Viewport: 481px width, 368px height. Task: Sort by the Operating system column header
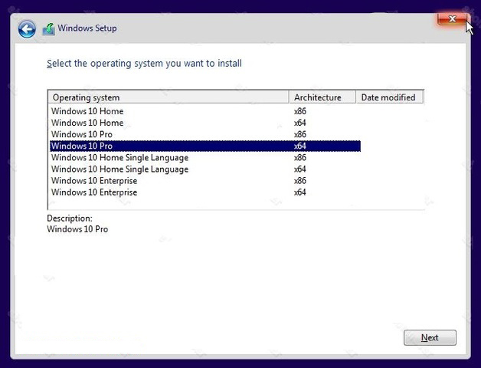coord(169,97)
